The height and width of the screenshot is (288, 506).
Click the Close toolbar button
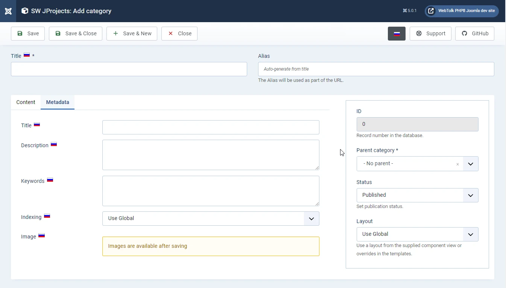pyautogui.click(x=179, y=33)
